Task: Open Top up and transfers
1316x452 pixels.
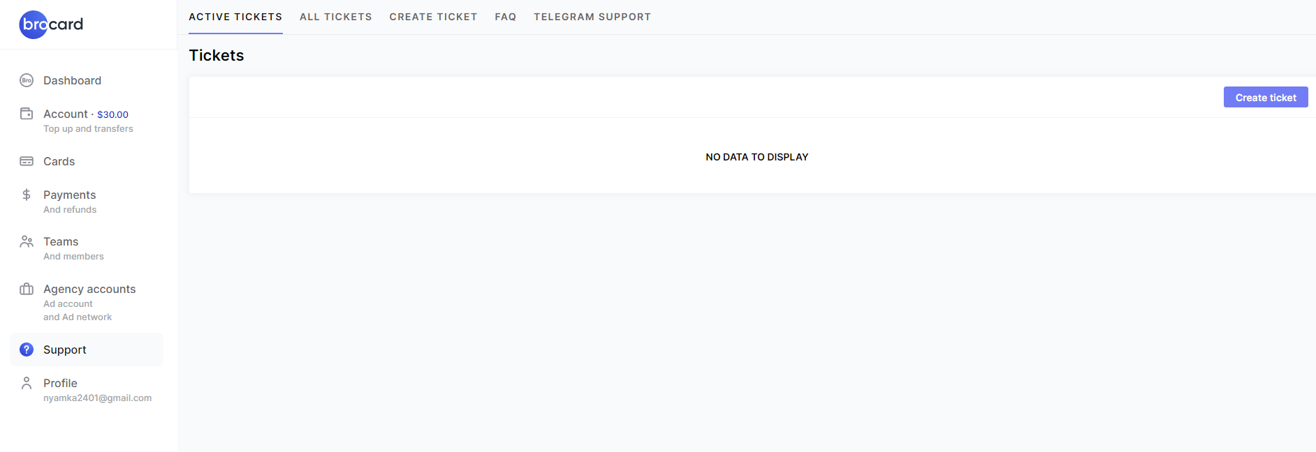Action: tap(88, 129)
